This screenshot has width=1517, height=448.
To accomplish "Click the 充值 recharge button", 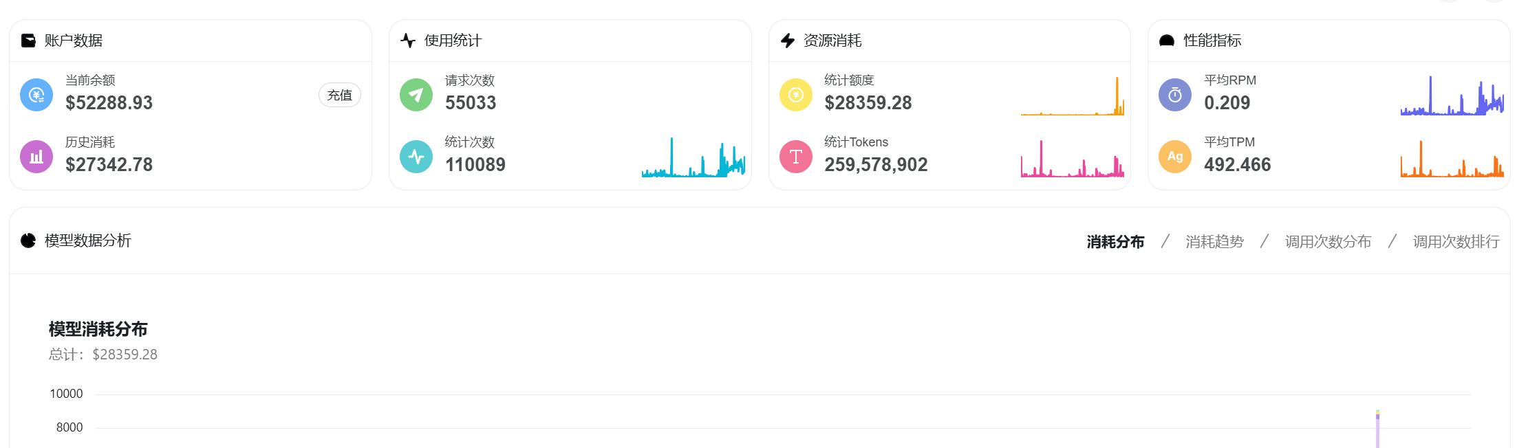I will (340, 95).
